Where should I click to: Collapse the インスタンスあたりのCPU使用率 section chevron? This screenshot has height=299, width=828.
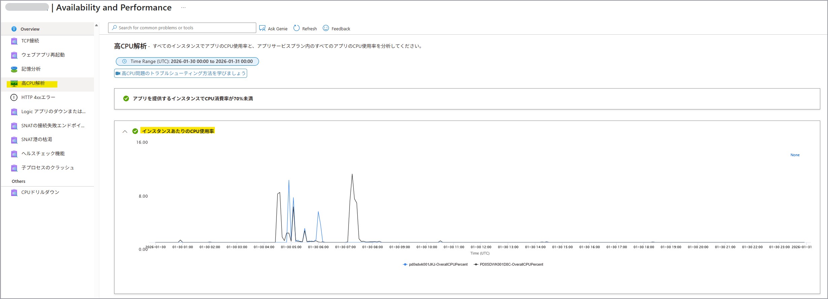pyautogui.click(x=125, y=131)
